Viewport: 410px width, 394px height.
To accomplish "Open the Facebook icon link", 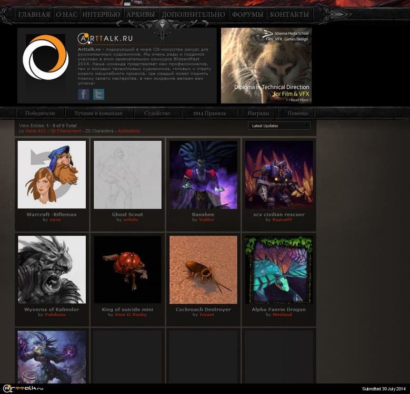I will tap(83, 94).
